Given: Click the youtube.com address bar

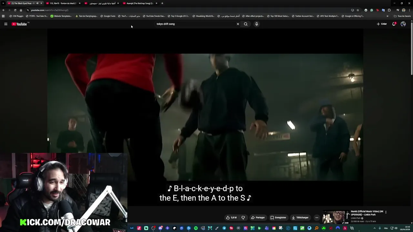Looking at the screenshot, I should 187,10.
